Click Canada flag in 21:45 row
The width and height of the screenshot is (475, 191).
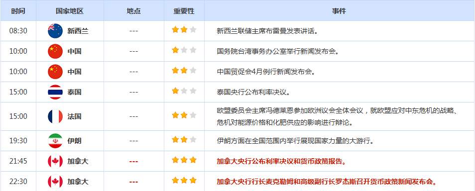(55, 161)
